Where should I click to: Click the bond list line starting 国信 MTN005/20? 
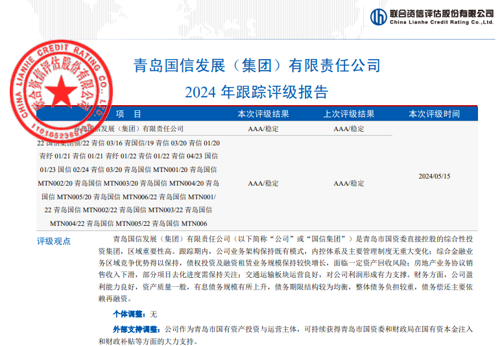pos(128,197)
